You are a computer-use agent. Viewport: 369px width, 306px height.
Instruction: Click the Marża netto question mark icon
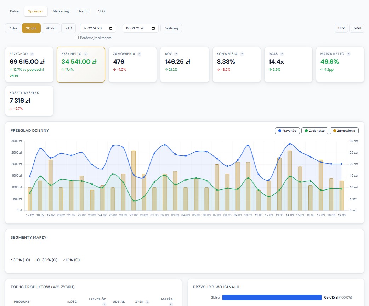(348, 54)
